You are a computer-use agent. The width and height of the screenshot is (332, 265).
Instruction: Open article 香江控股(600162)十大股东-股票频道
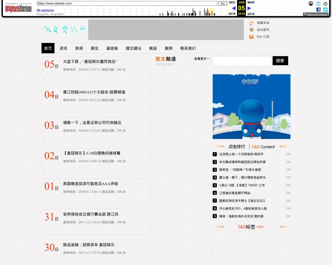tap(94, 92)
